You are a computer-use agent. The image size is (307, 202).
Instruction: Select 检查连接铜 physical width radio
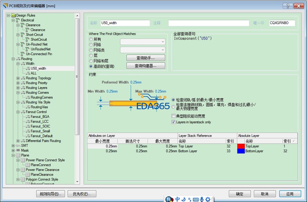pos(173,107)
